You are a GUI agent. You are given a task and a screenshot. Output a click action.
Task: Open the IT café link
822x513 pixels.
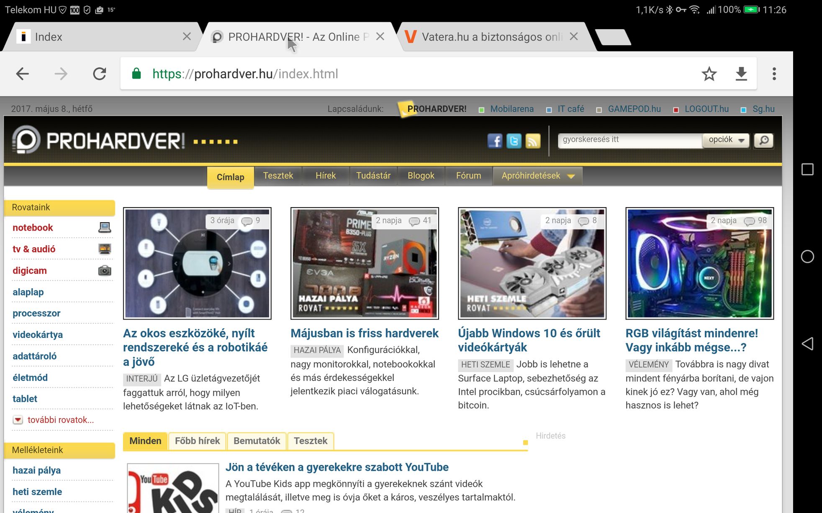click(570, 109)
